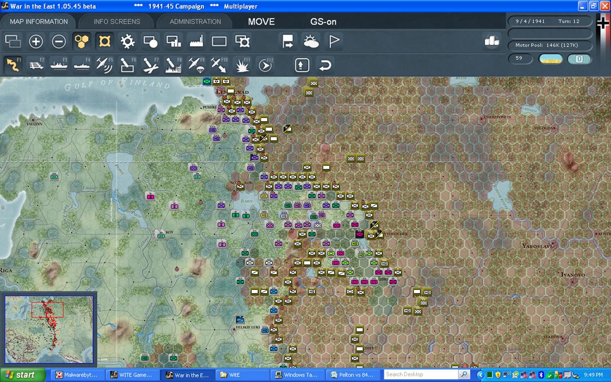The height and width of the screenshot is (382, 611).
Task: Select Rail mode F2 icon
Action: [36, 65]
